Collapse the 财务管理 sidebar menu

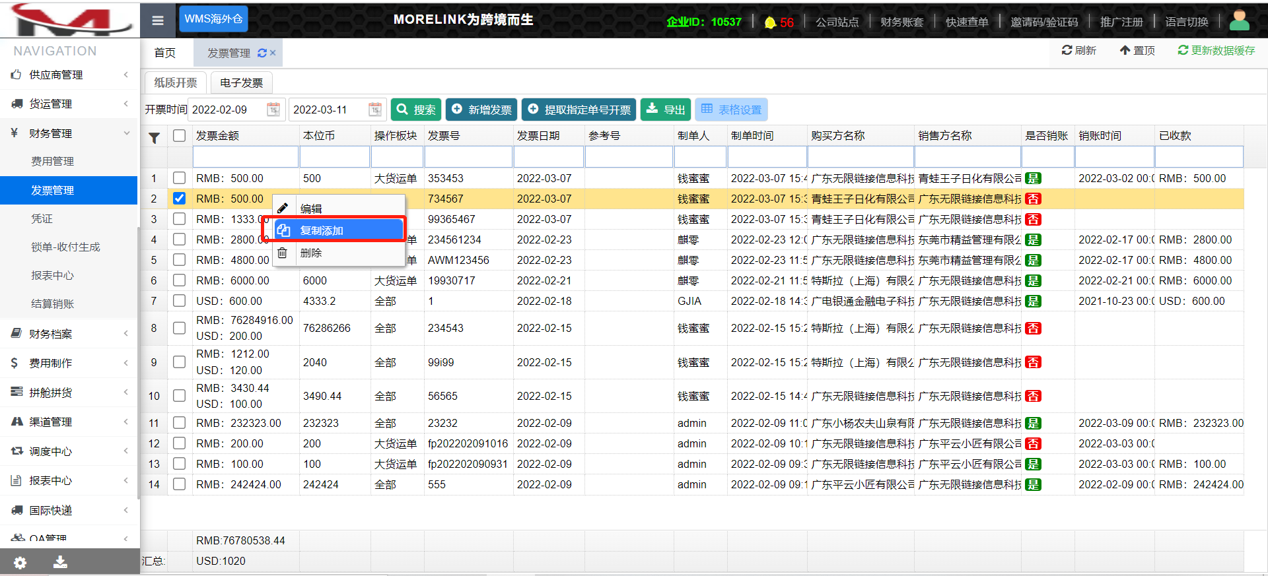[69, 133]
